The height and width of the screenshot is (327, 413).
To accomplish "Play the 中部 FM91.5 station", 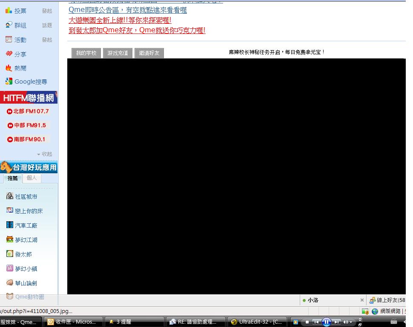I will (26, 126).
